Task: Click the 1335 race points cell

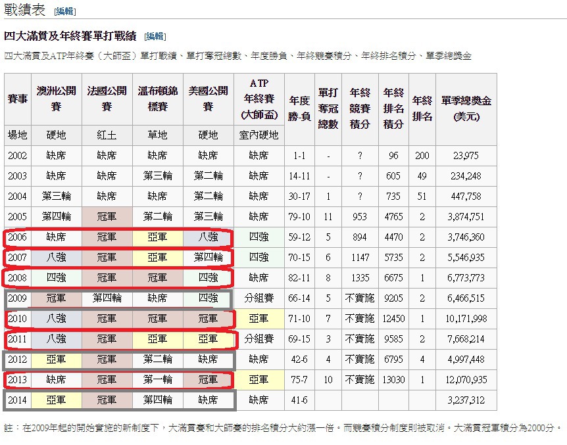Action: [360, 277]
